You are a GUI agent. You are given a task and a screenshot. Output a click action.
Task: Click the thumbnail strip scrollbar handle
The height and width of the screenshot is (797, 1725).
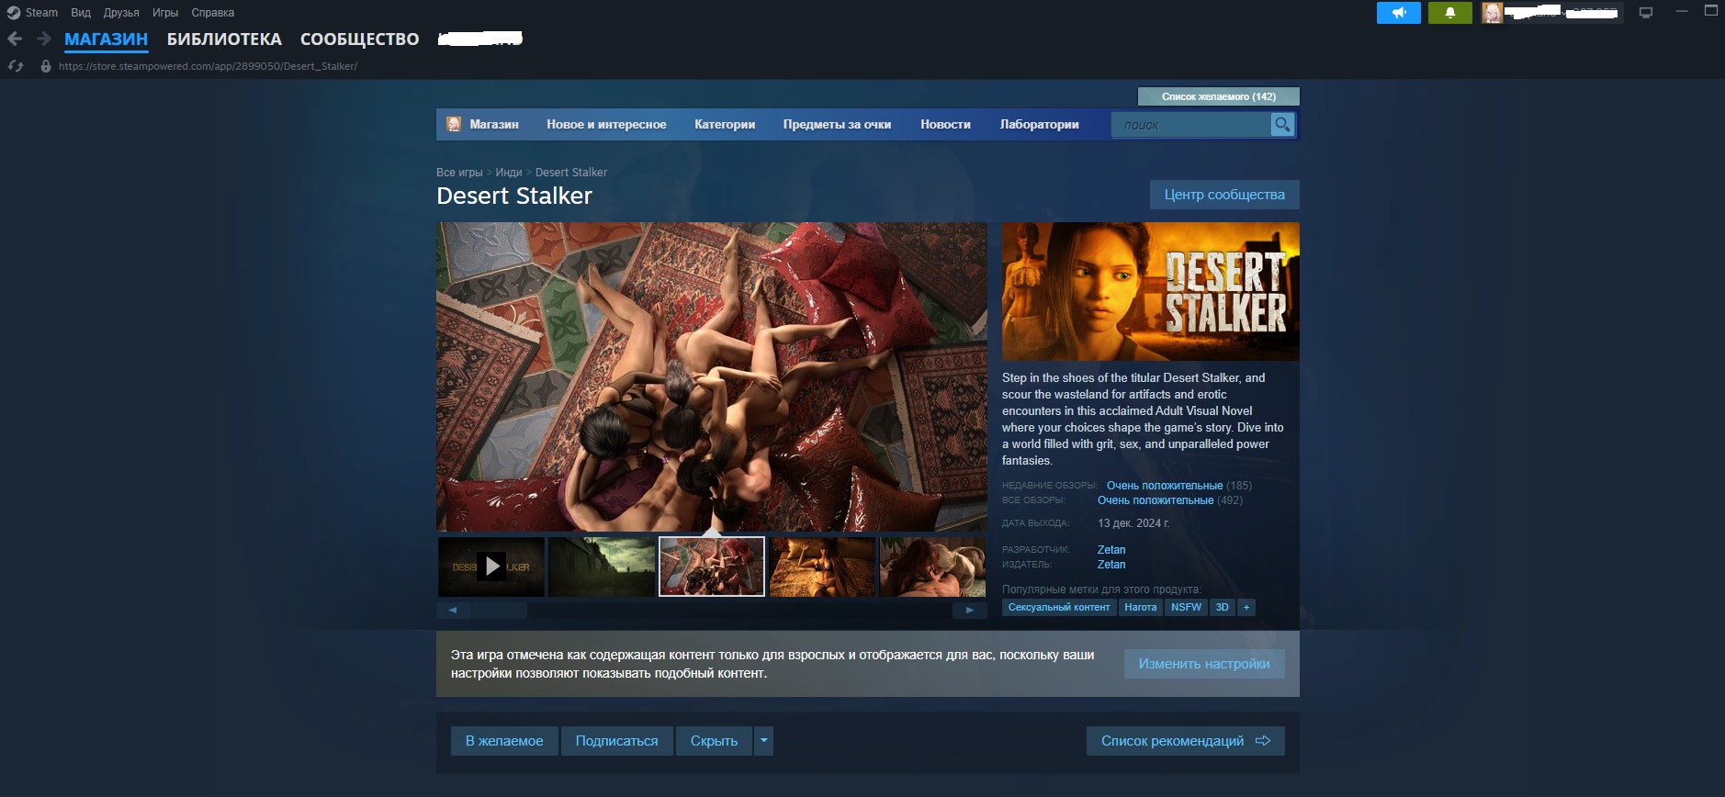coord(500,610)
